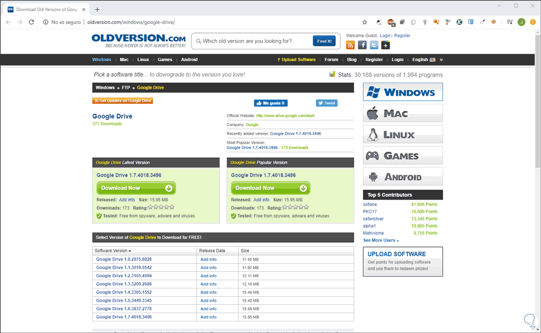
Task: Click the Tweet button
Action: 326,103
